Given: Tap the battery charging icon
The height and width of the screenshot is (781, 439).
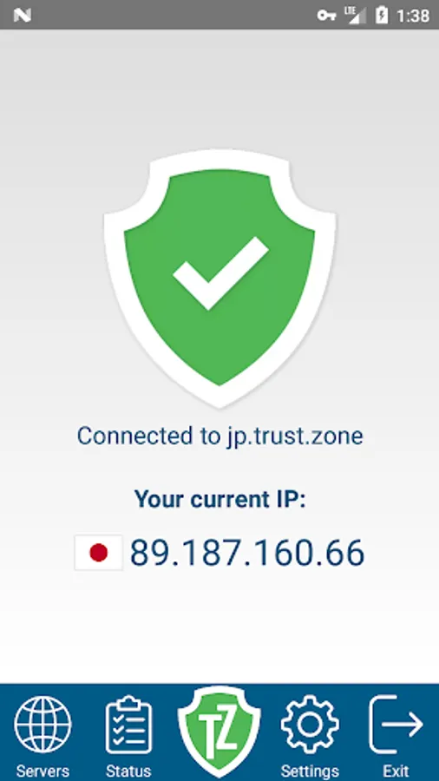Looking at the screenshot, I should pos(382,15).
